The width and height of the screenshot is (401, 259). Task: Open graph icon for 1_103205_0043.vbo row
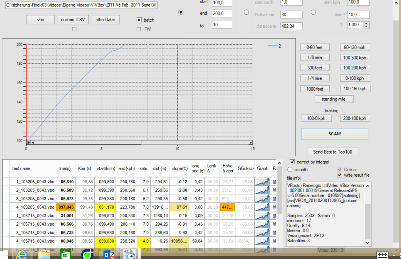click(x=262, y=182)
